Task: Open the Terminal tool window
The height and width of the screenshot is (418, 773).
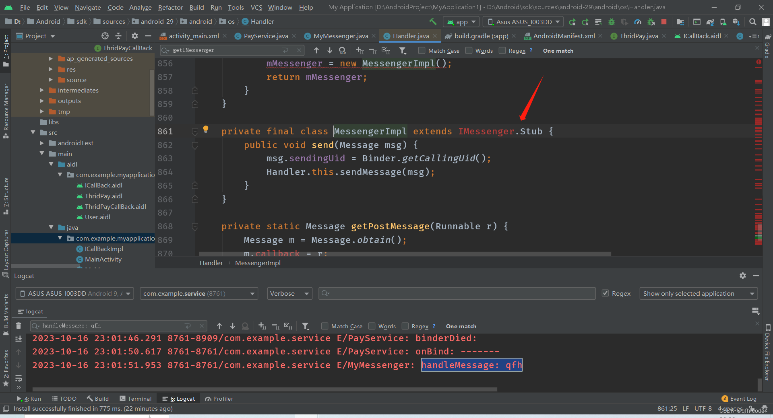Action: (x=136, y=399)
